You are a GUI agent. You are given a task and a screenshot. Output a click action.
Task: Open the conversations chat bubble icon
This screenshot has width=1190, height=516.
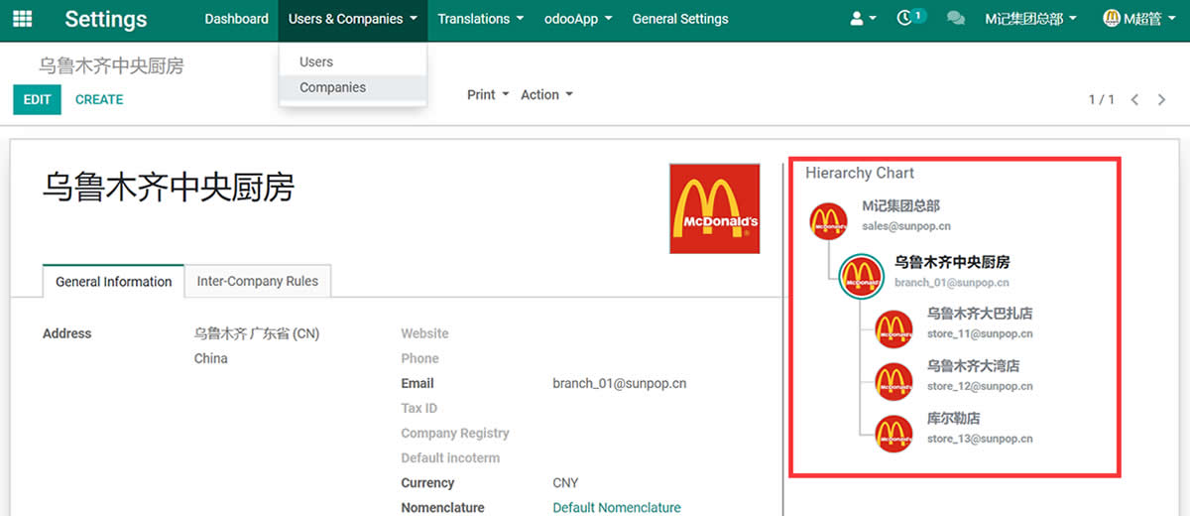coord(955,19)
